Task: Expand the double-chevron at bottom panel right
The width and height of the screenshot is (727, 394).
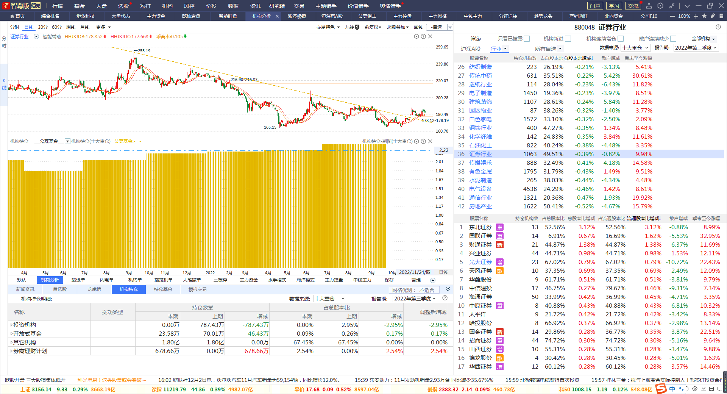Action: coord(448,289)
